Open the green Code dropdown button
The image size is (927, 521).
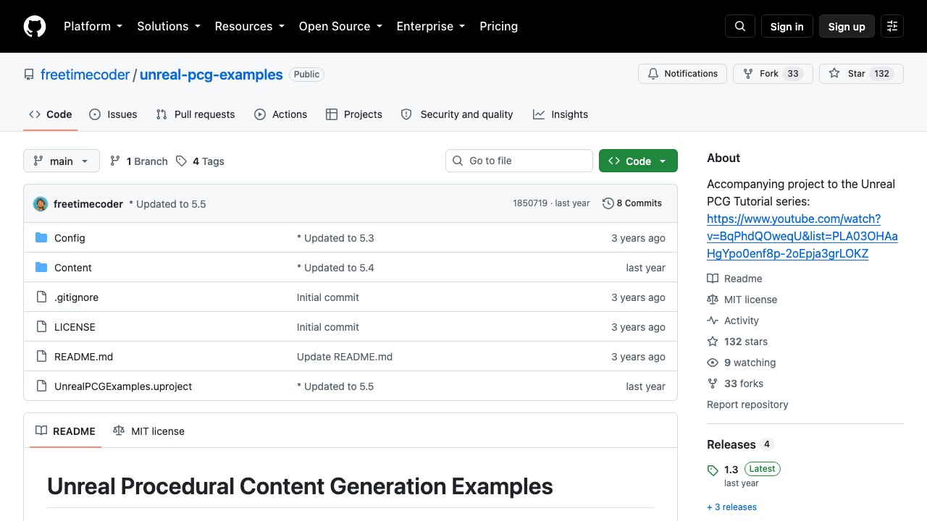point(638,161)
